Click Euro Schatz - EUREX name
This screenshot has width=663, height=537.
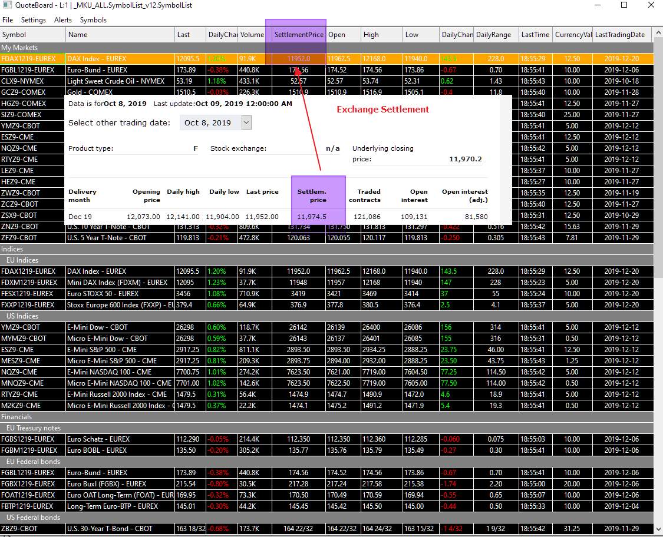click(x=98, y=439)
